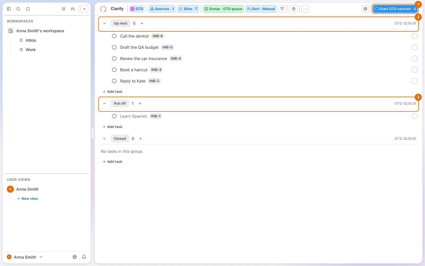Click the Put off group label
The height and width of the screenshot is (266, 425).
coord(120,103)
